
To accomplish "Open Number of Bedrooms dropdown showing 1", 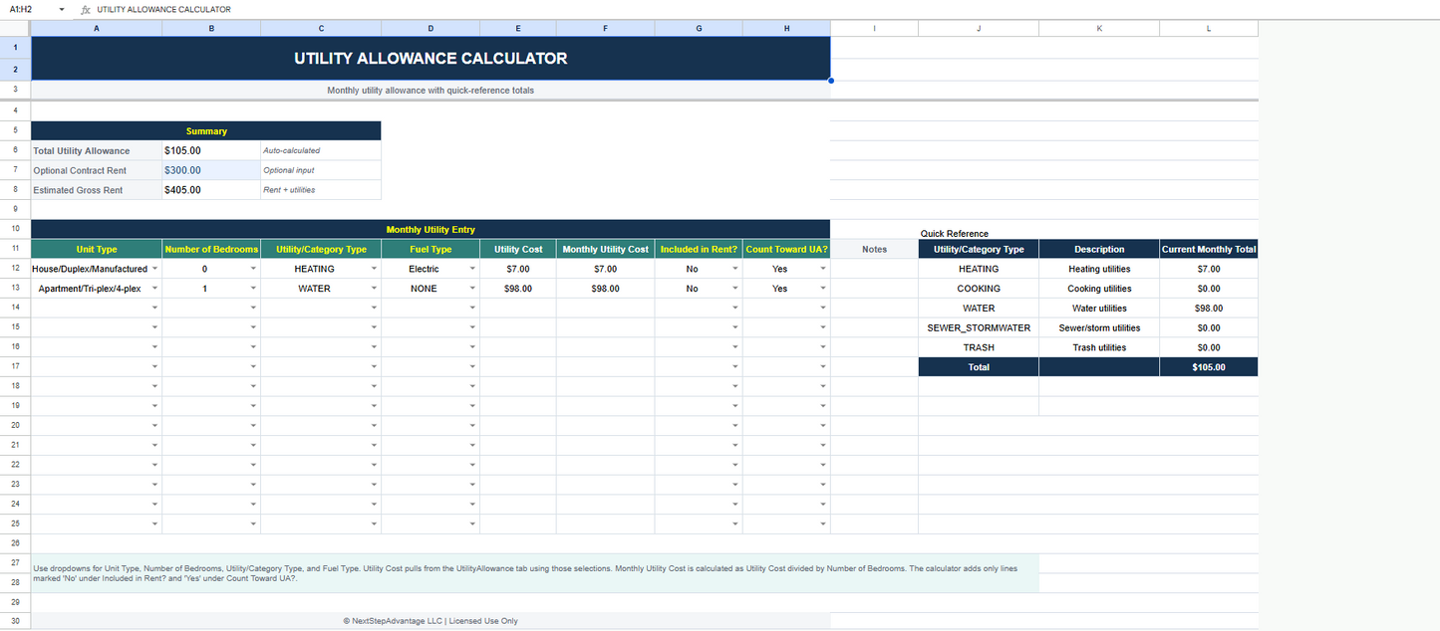I will tap(254, 289).
